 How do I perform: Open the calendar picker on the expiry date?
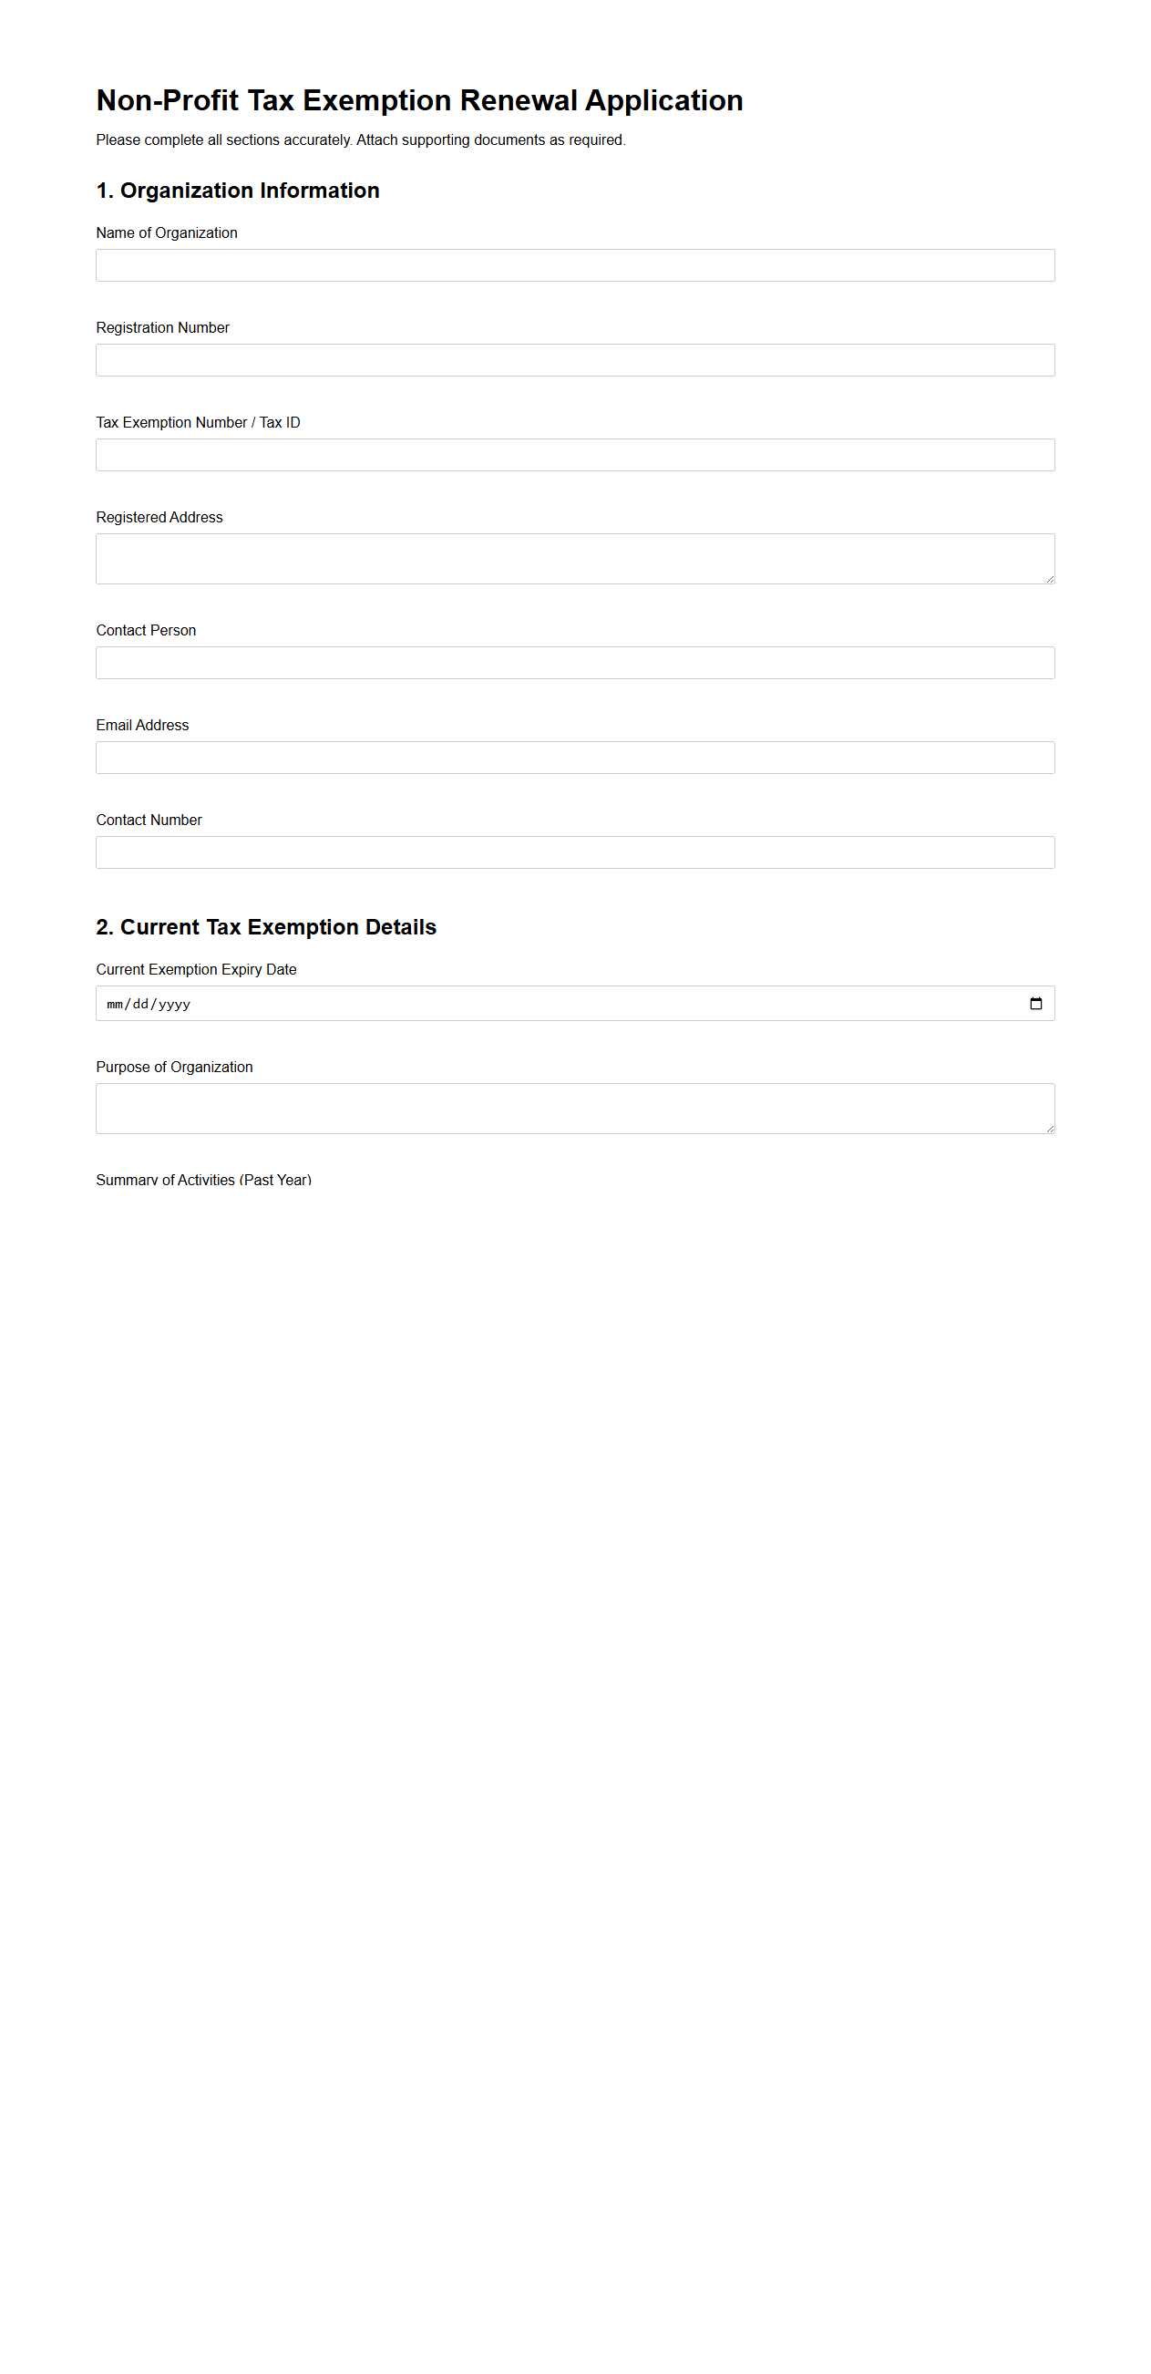(x=1035, y=1004)
